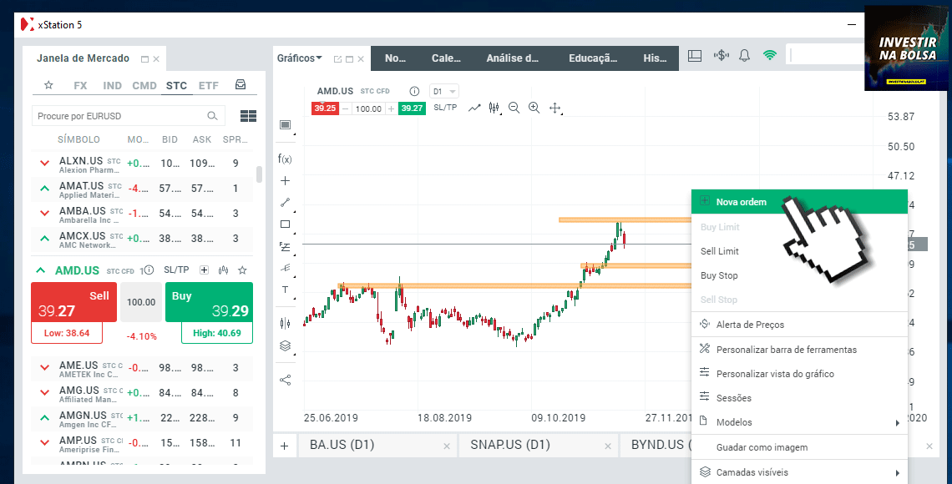Viewport: 952px width, 484px height.
Task: Open the layout panel icon in the top bar
Action: click(695, 56)
